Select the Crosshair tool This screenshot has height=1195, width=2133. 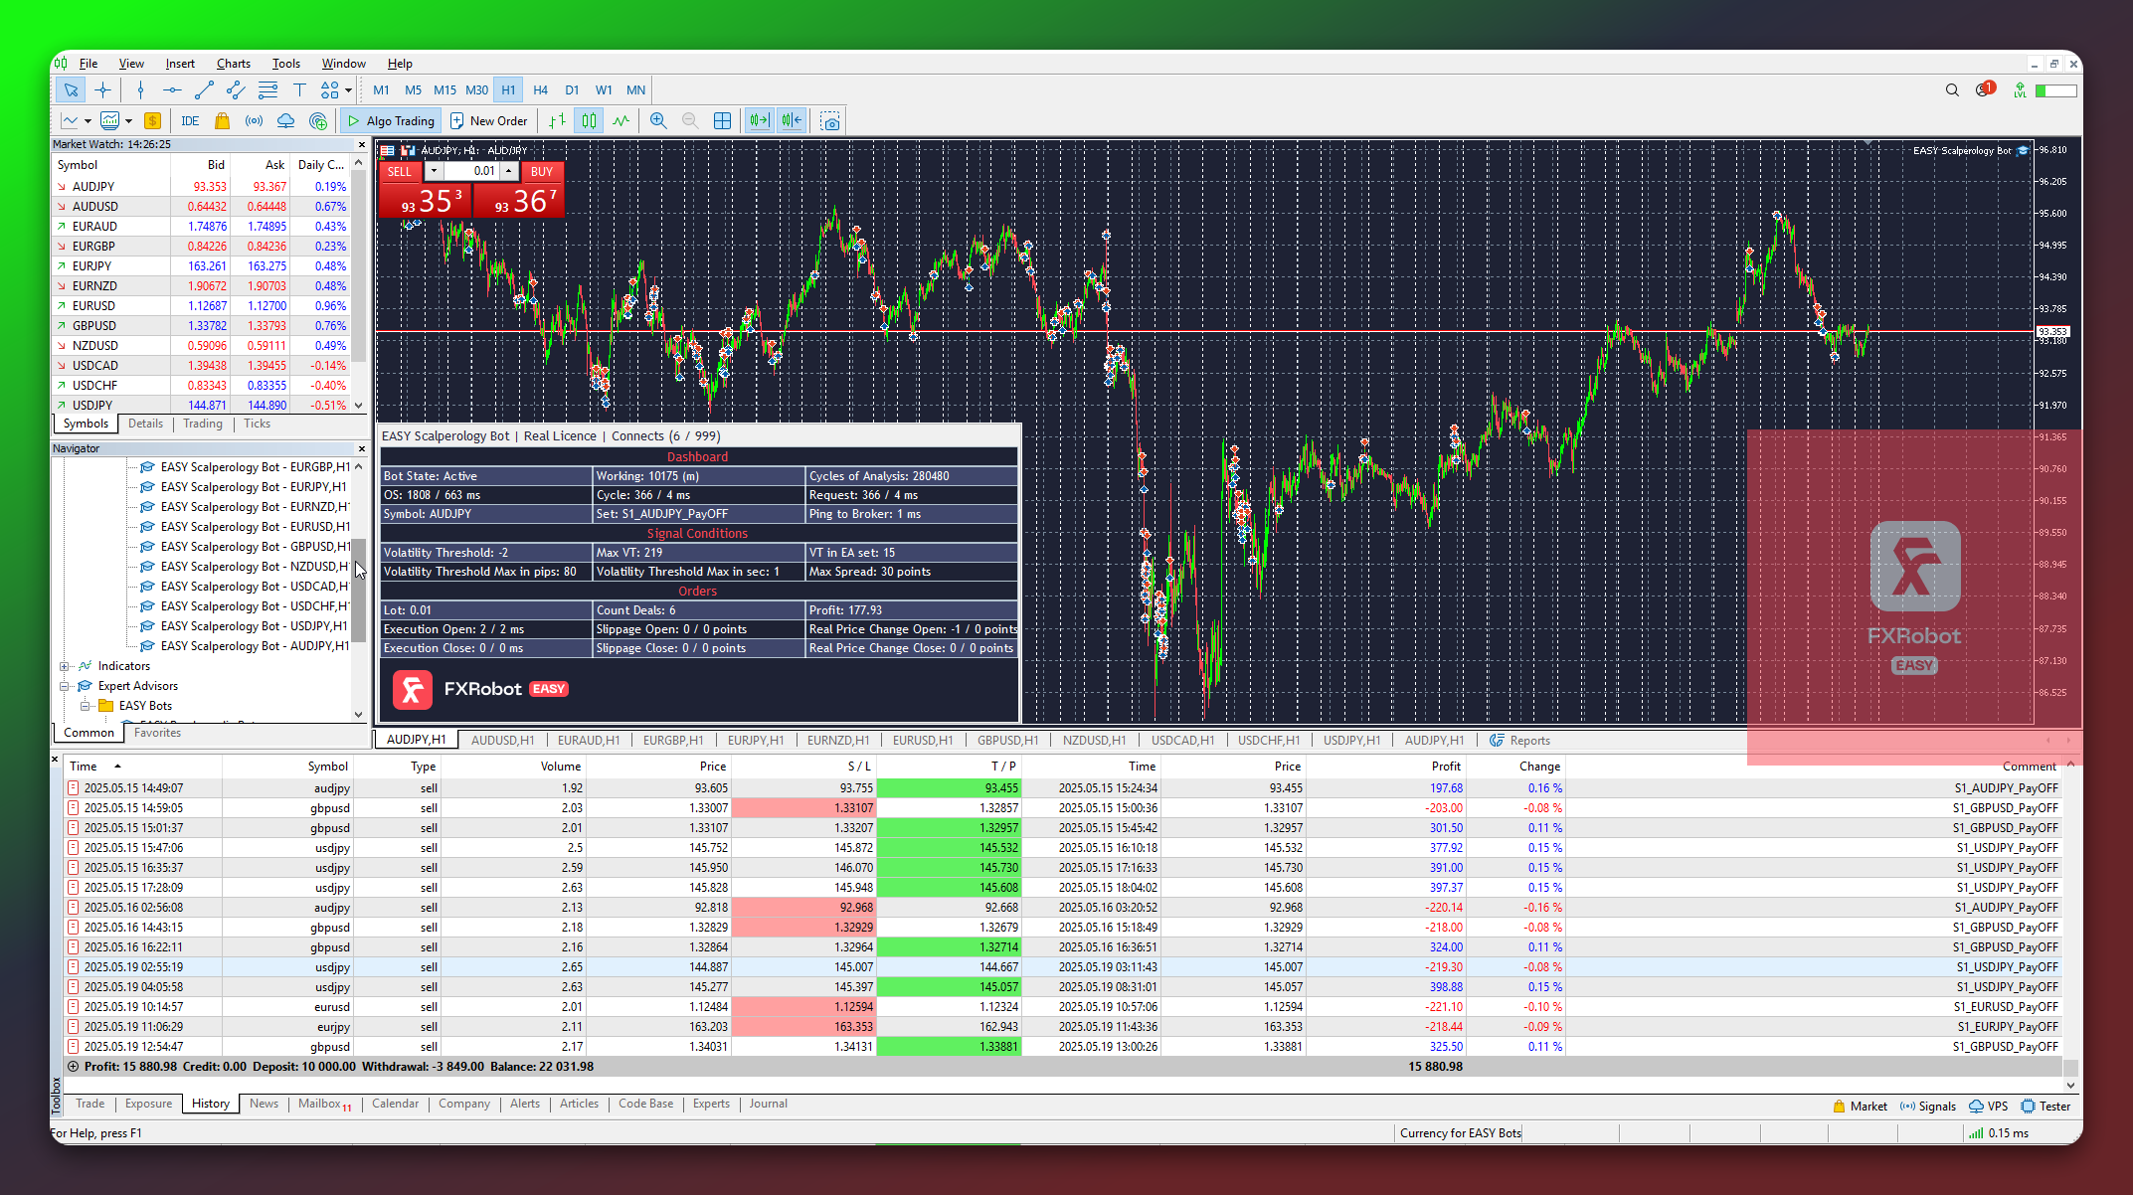click(102, 90)
